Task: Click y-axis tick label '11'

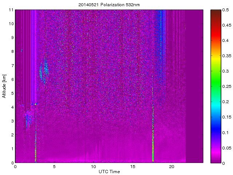Action: 11,10
